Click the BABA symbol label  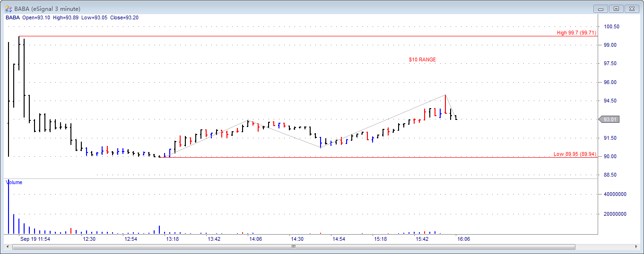pyautogui.click(x=12, y=17)
